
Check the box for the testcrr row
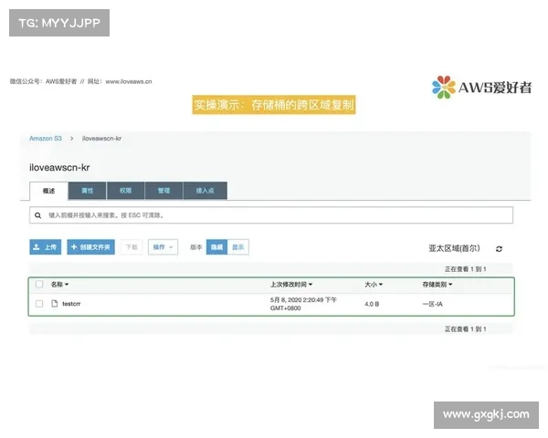click(39, 304)
